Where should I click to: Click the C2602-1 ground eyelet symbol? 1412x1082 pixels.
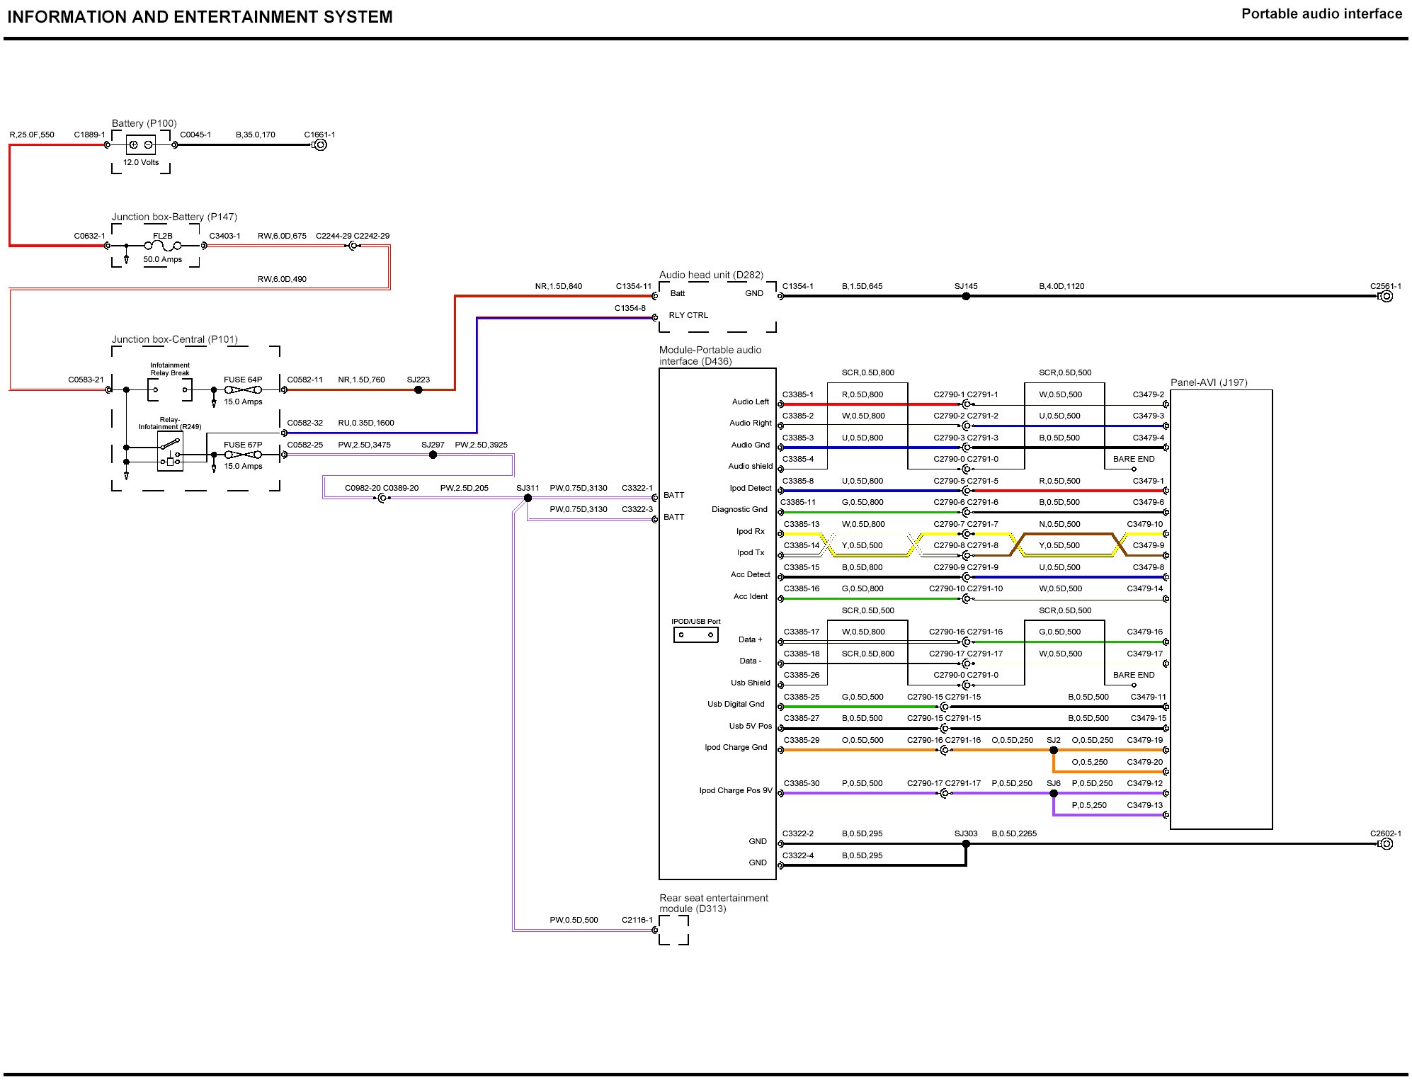point(1387,844)
